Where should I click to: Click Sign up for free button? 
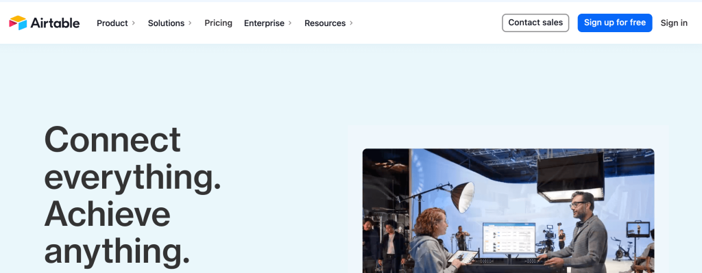coord(615,23)
